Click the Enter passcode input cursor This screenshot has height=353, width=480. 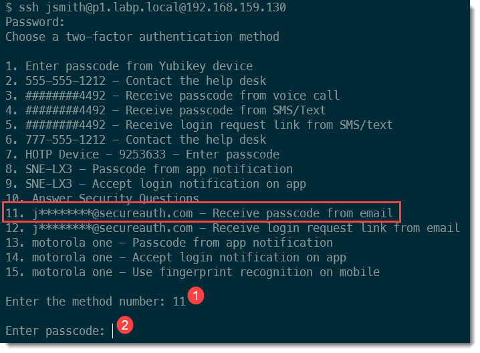pos(113,331)
